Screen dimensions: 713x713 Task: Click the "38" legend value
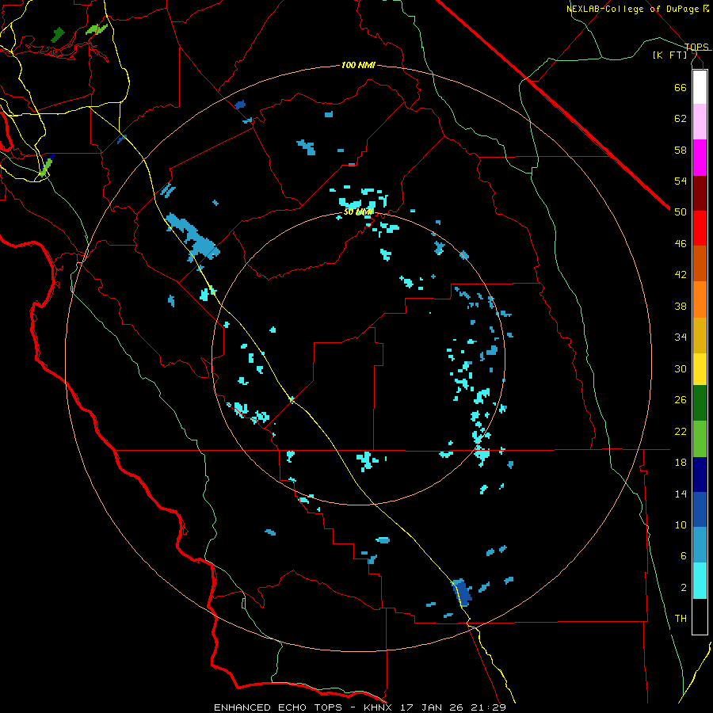coord(681,306)
